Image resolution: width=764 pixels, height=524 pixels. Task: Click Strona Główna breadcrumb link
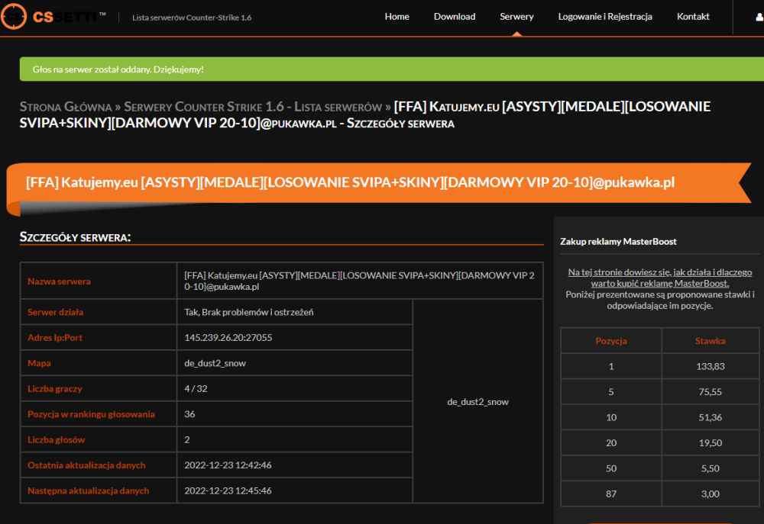[x=66, y=107]
